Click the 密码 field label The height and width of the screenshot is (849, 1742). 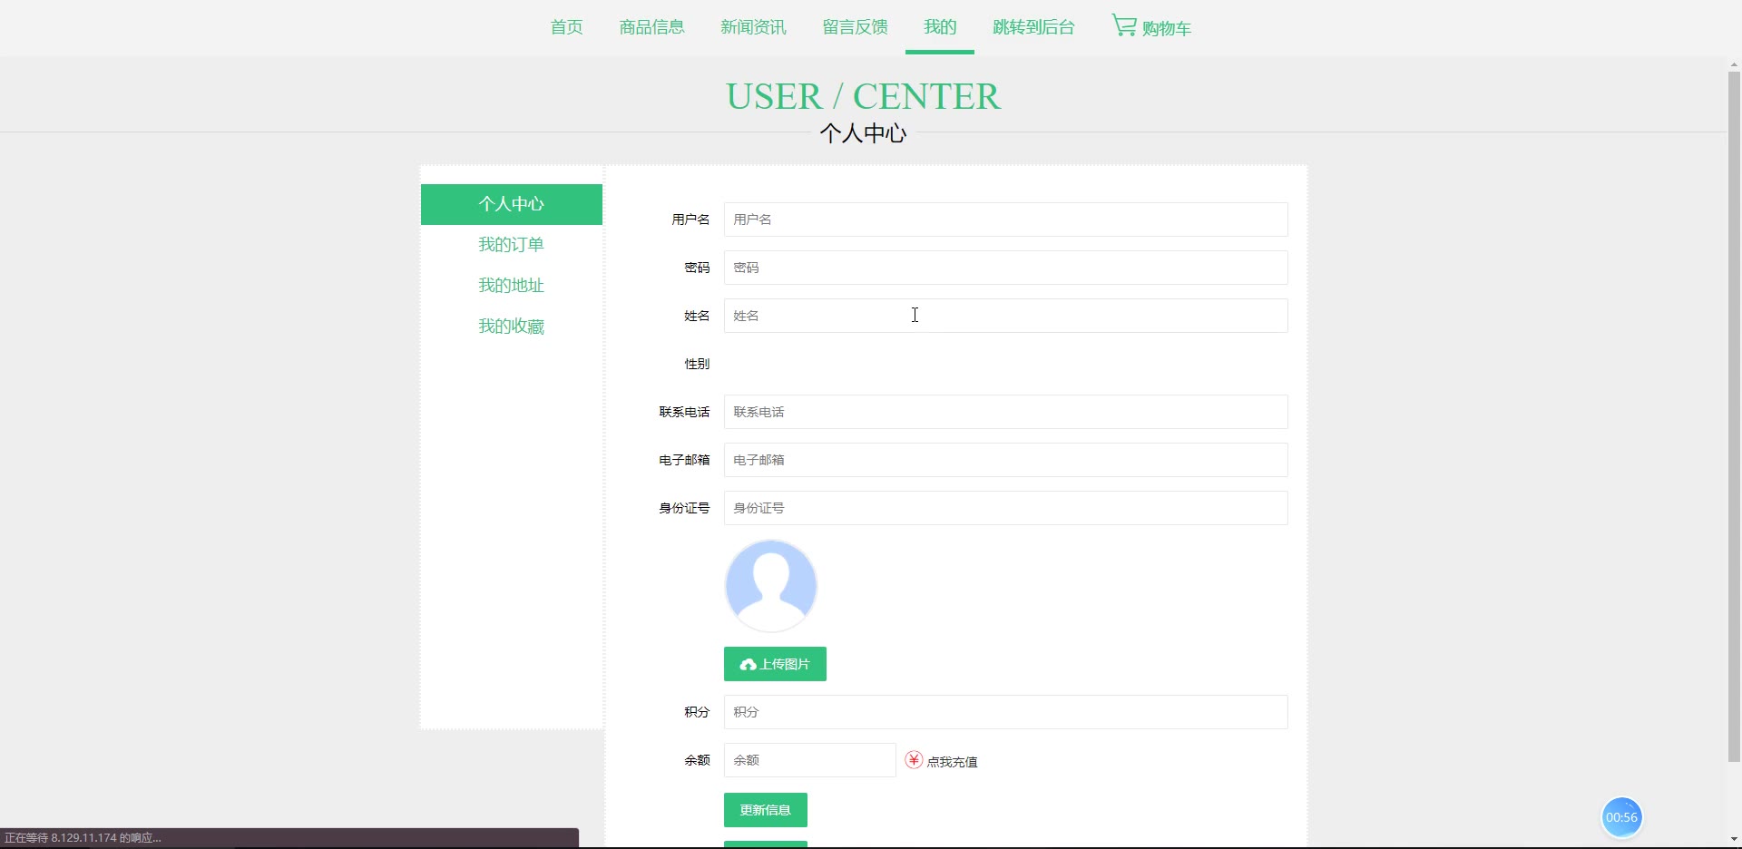click(697, 268)
